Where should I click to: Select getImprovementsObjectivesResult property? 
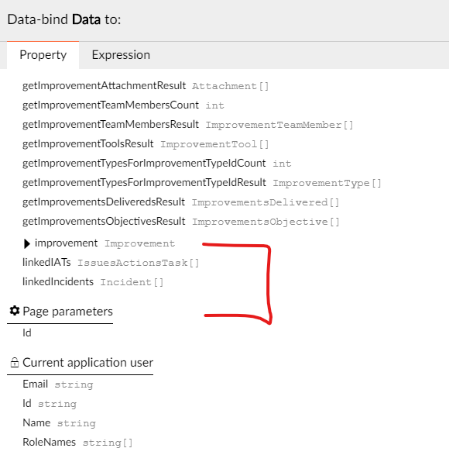click(181, 222)
